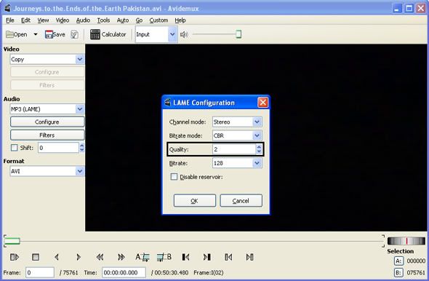Click the checklist icon beside Save
Viewport: 429px width, 281px height.
point(74,34)
